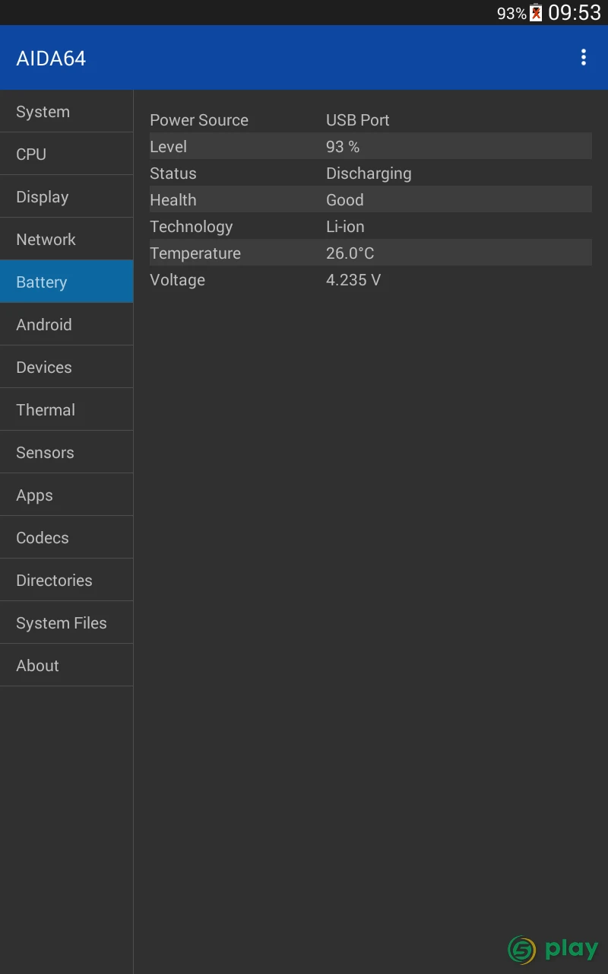
Task: Open the System section
Action: pos(66,112)
